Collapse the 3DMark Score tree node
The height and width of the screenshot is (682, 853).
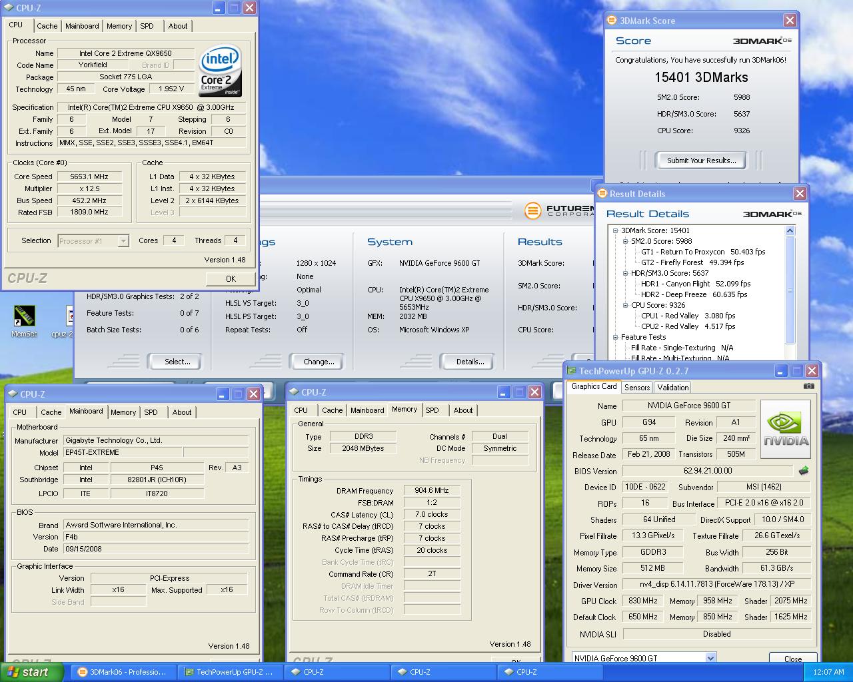tap(616, 230)
